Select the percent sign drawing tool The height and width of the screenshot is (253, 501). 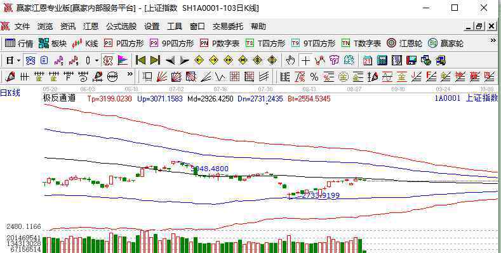pyautogui.click(x=314, y=77)
